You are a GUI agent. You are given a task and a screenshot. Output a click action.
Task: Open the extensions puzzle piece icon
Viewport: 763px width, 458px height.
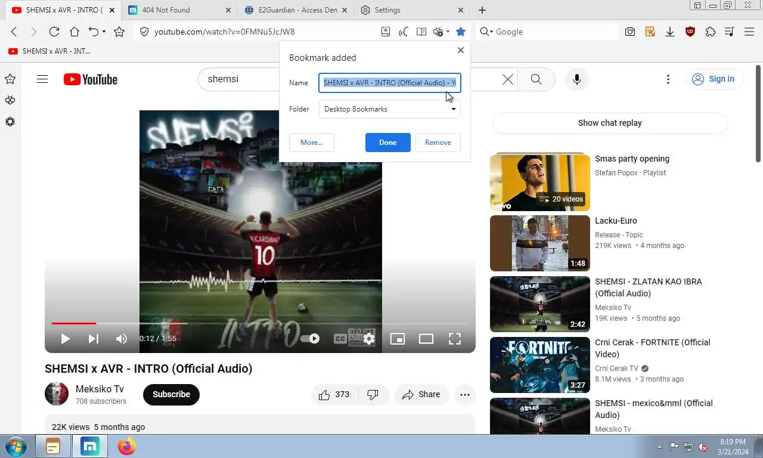[710, 32]
